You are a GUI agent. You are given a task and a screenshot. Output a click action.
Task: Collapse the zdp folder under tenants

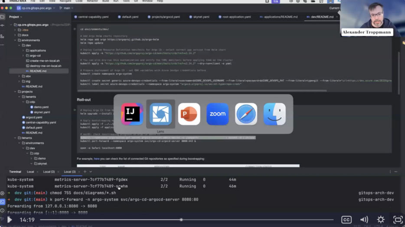23,102
